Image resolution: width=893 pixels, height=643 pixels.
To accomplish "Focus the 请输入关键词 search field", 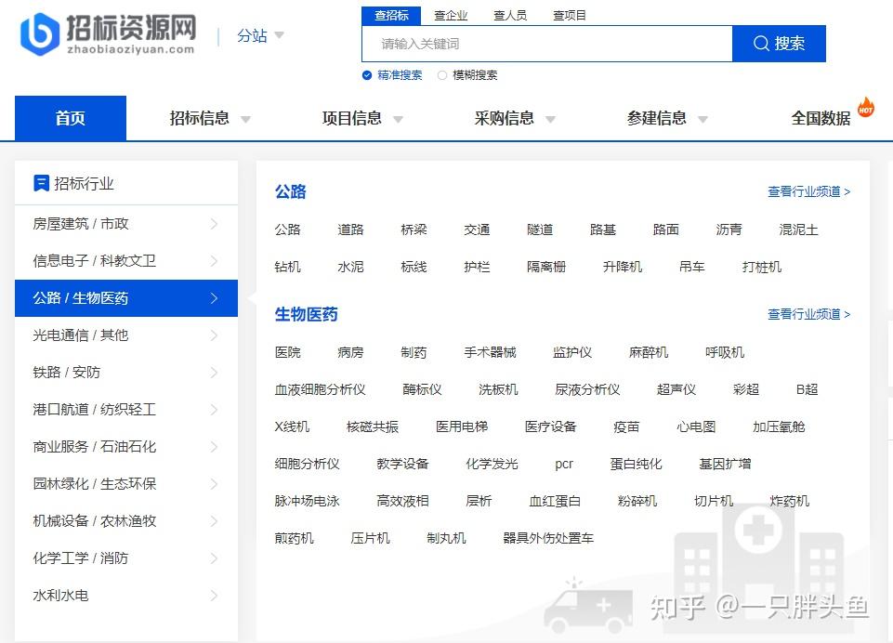I will tap(547, 44).
